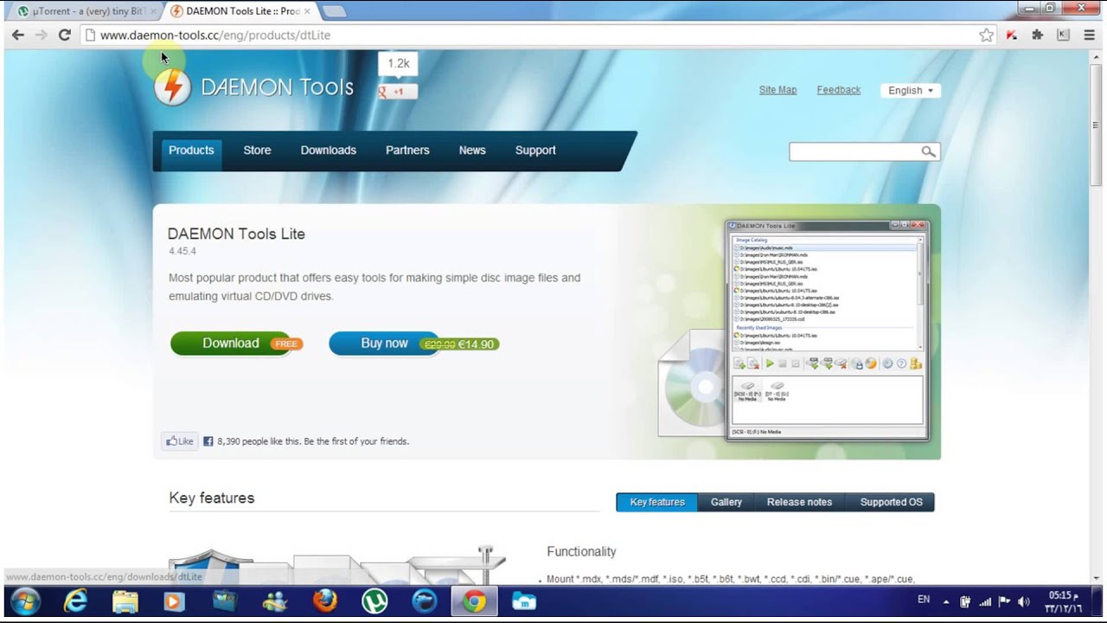Open Windows Live Messenger taskbar icon
Screen dimensions: 1107x623
point(275,601)
